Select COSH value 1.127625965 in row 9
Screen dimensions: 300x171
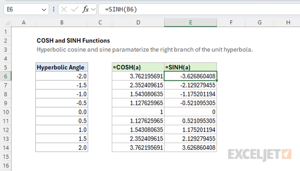click(138, 103)
